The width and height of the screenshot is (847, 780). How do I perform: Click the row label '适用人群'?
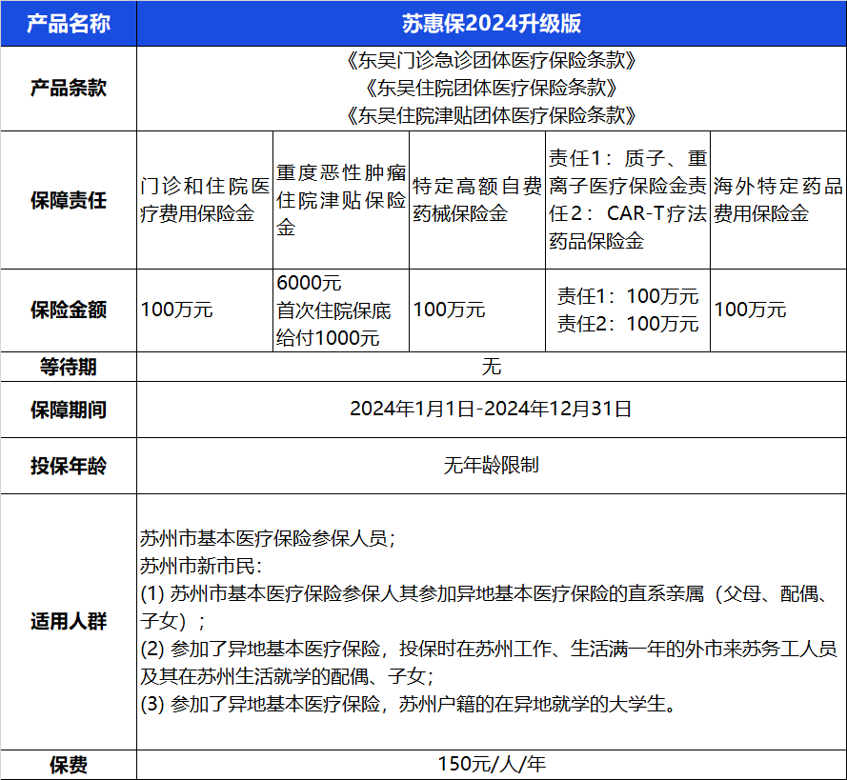(x=69, y=621)
